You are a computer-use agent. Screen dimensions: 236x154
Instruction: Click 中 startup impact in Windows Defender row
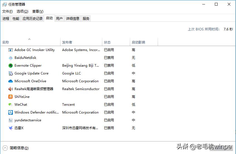[133, 112]
